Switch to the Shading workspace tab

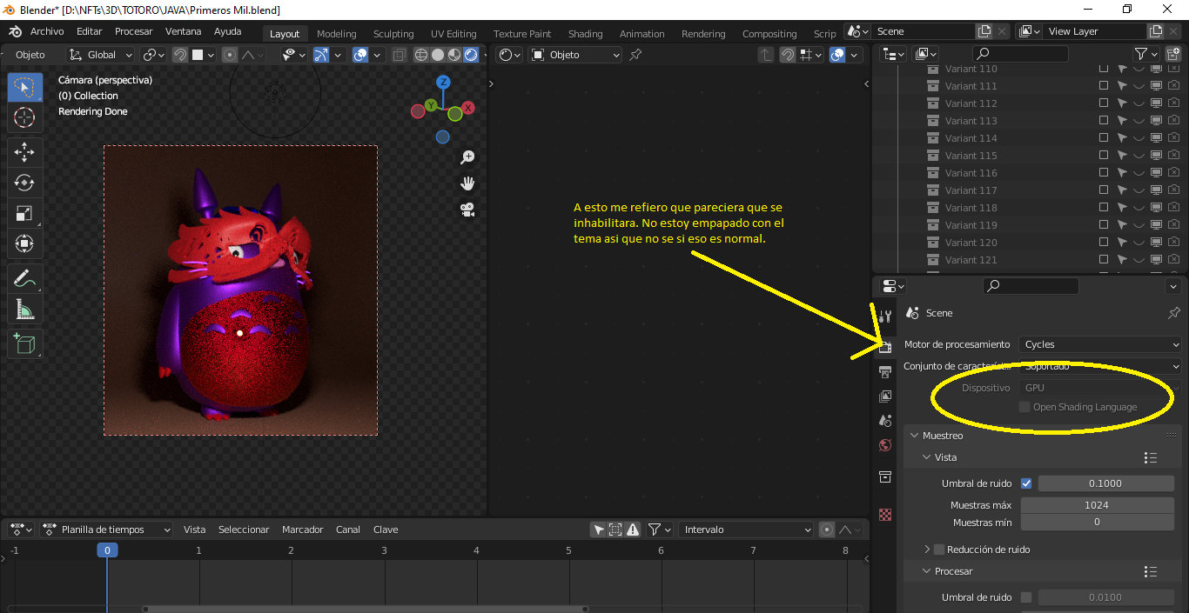(585, 34)
